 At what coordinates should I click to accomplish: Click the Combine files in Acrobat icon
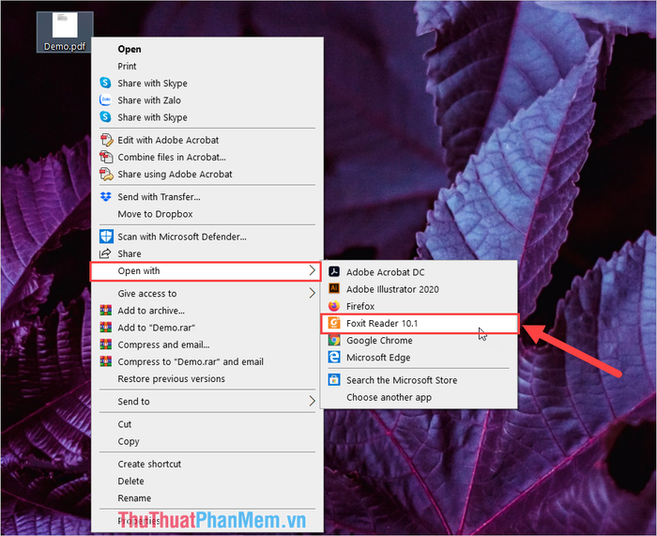(106, 157)
